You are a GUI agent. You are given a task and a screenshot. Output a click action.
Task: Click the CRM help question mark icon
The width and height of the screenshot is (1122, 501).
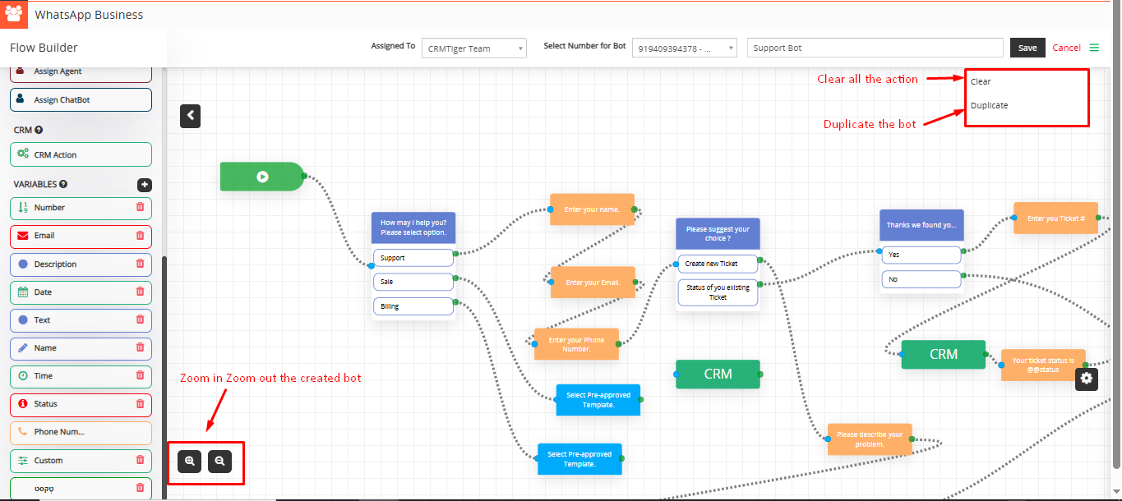click(x=39, y=130)
